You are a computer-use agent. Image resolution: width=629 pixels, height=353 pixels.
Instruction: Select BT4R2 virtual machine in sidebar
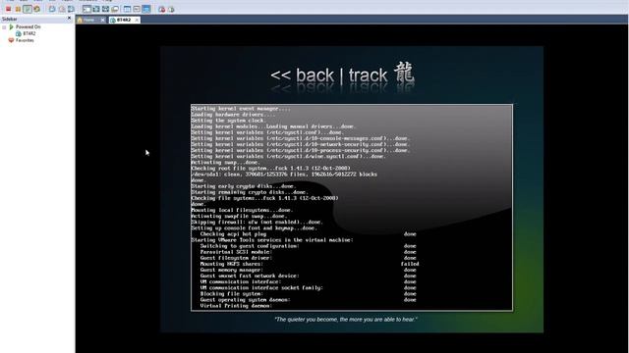click(29, 33)
